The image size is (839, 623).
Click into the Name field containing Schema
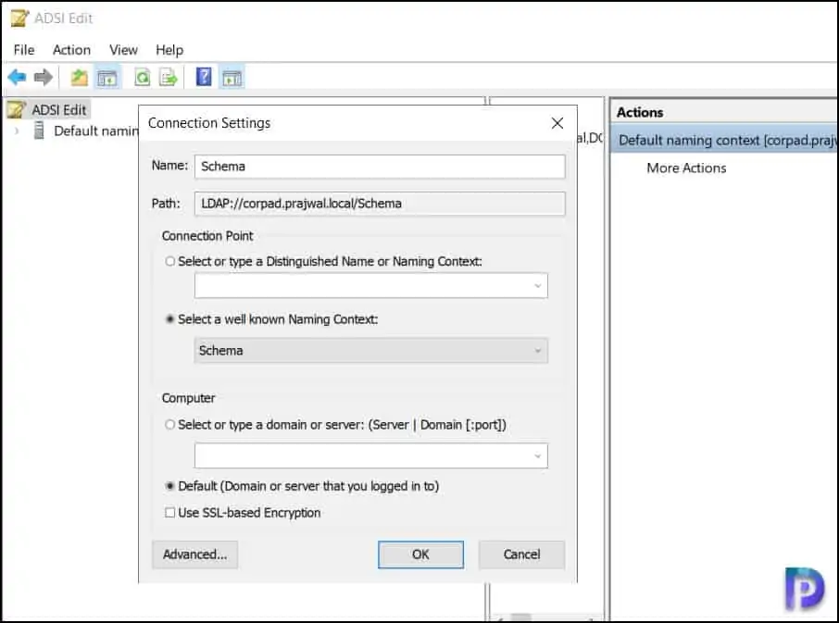coord(380,167)
